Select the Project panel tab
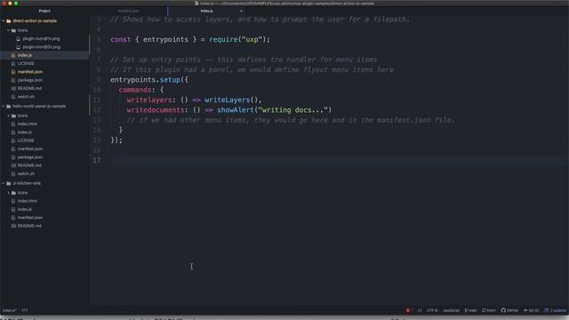 (x=44, y=12)
